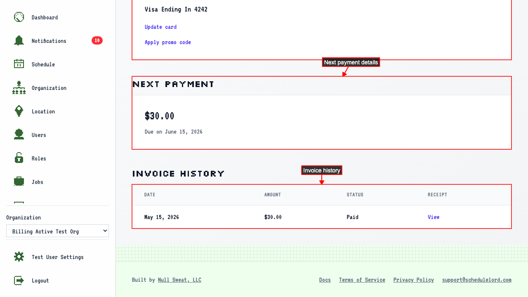Click the $30.00 invoice amount cell
528x297 pixels.
[x=273, y=217]
